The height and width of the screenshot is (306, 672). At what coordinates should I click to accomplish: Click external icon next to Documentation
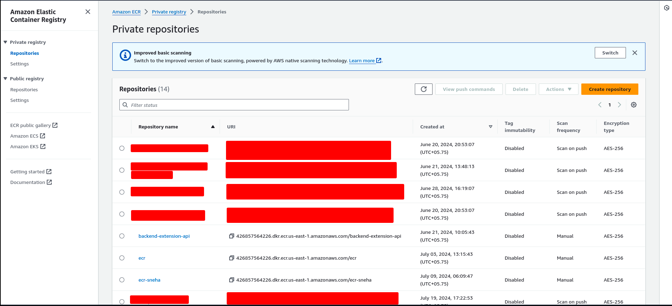click(x=49, y=182)
